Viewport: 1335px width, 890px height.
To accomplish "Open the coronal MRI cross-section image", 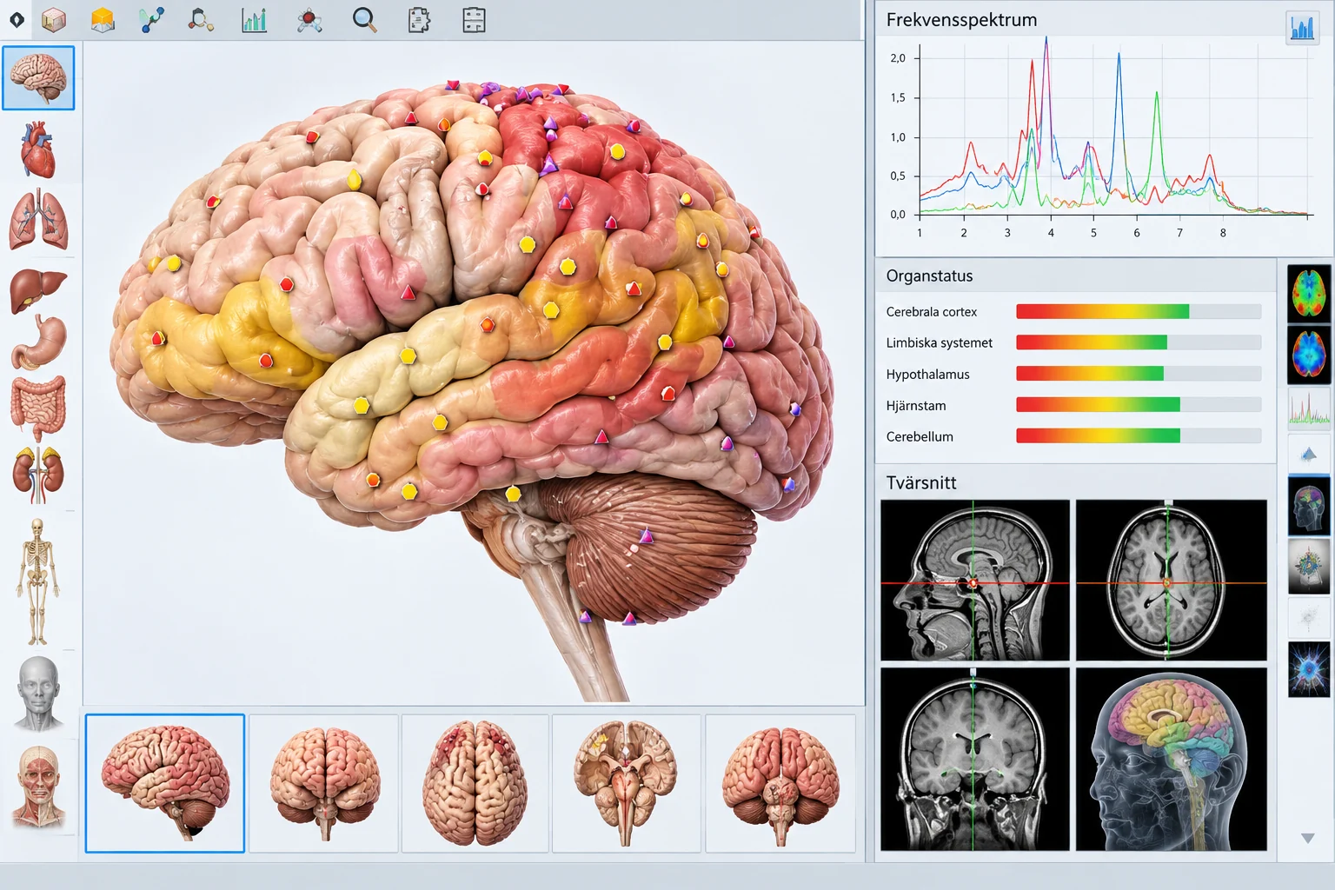I will click(x=975, y=759).
